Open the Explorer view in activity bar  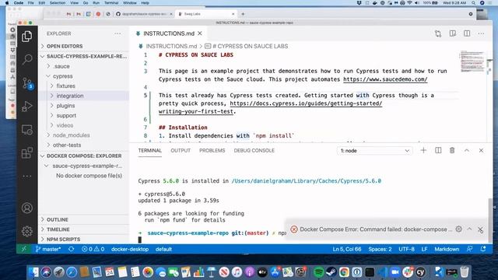tap(27, 37)
